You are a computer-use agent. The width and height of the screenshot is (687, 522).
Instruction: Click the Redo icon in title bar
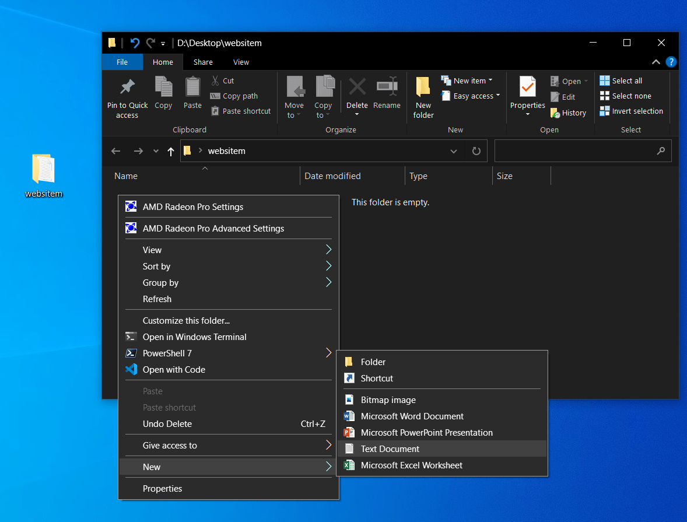(x=150, y=43)
